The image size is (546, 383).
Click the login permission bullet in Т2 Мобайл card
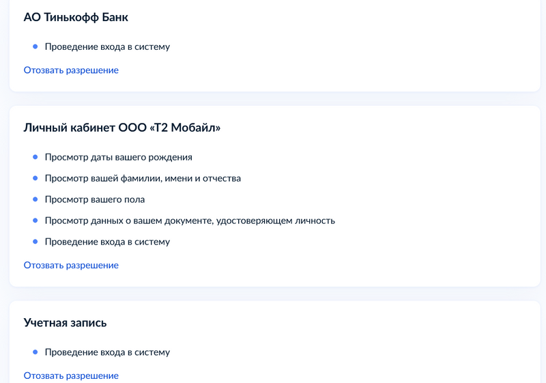(35, 242)
